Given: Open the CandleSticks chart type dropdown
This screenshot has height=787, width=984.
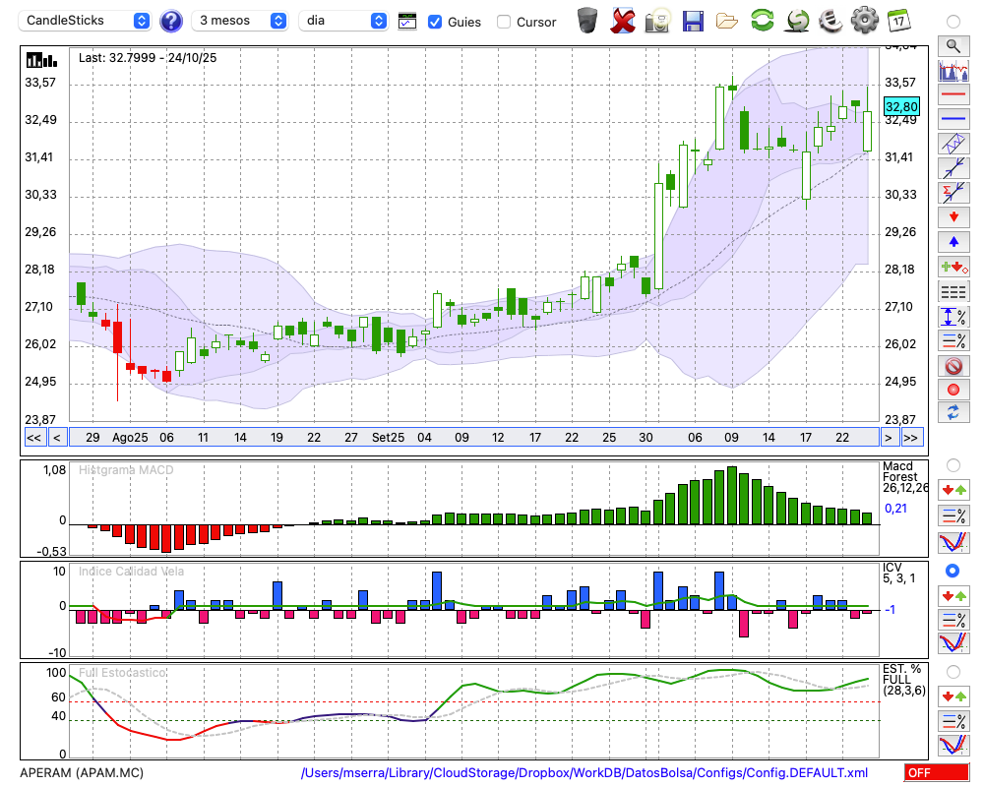Looking at the screenshot, I should [x=87, y=21].
